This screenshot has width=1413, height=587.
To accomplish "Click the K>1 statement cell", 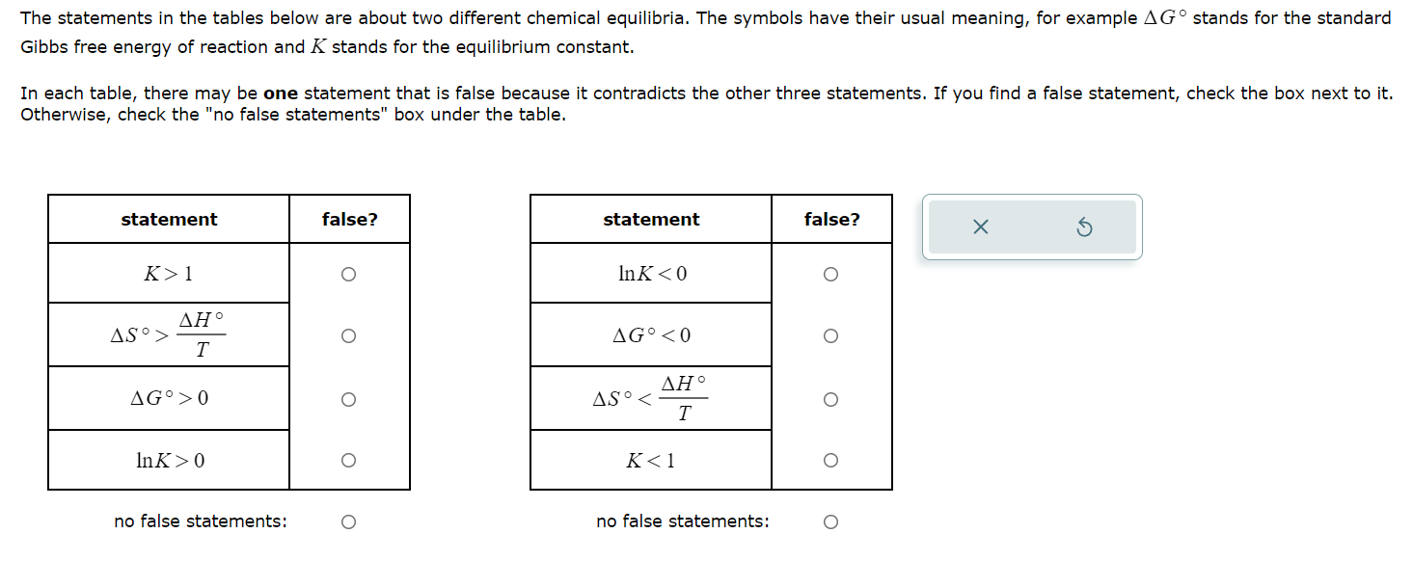I will click(x=169, y=274).
